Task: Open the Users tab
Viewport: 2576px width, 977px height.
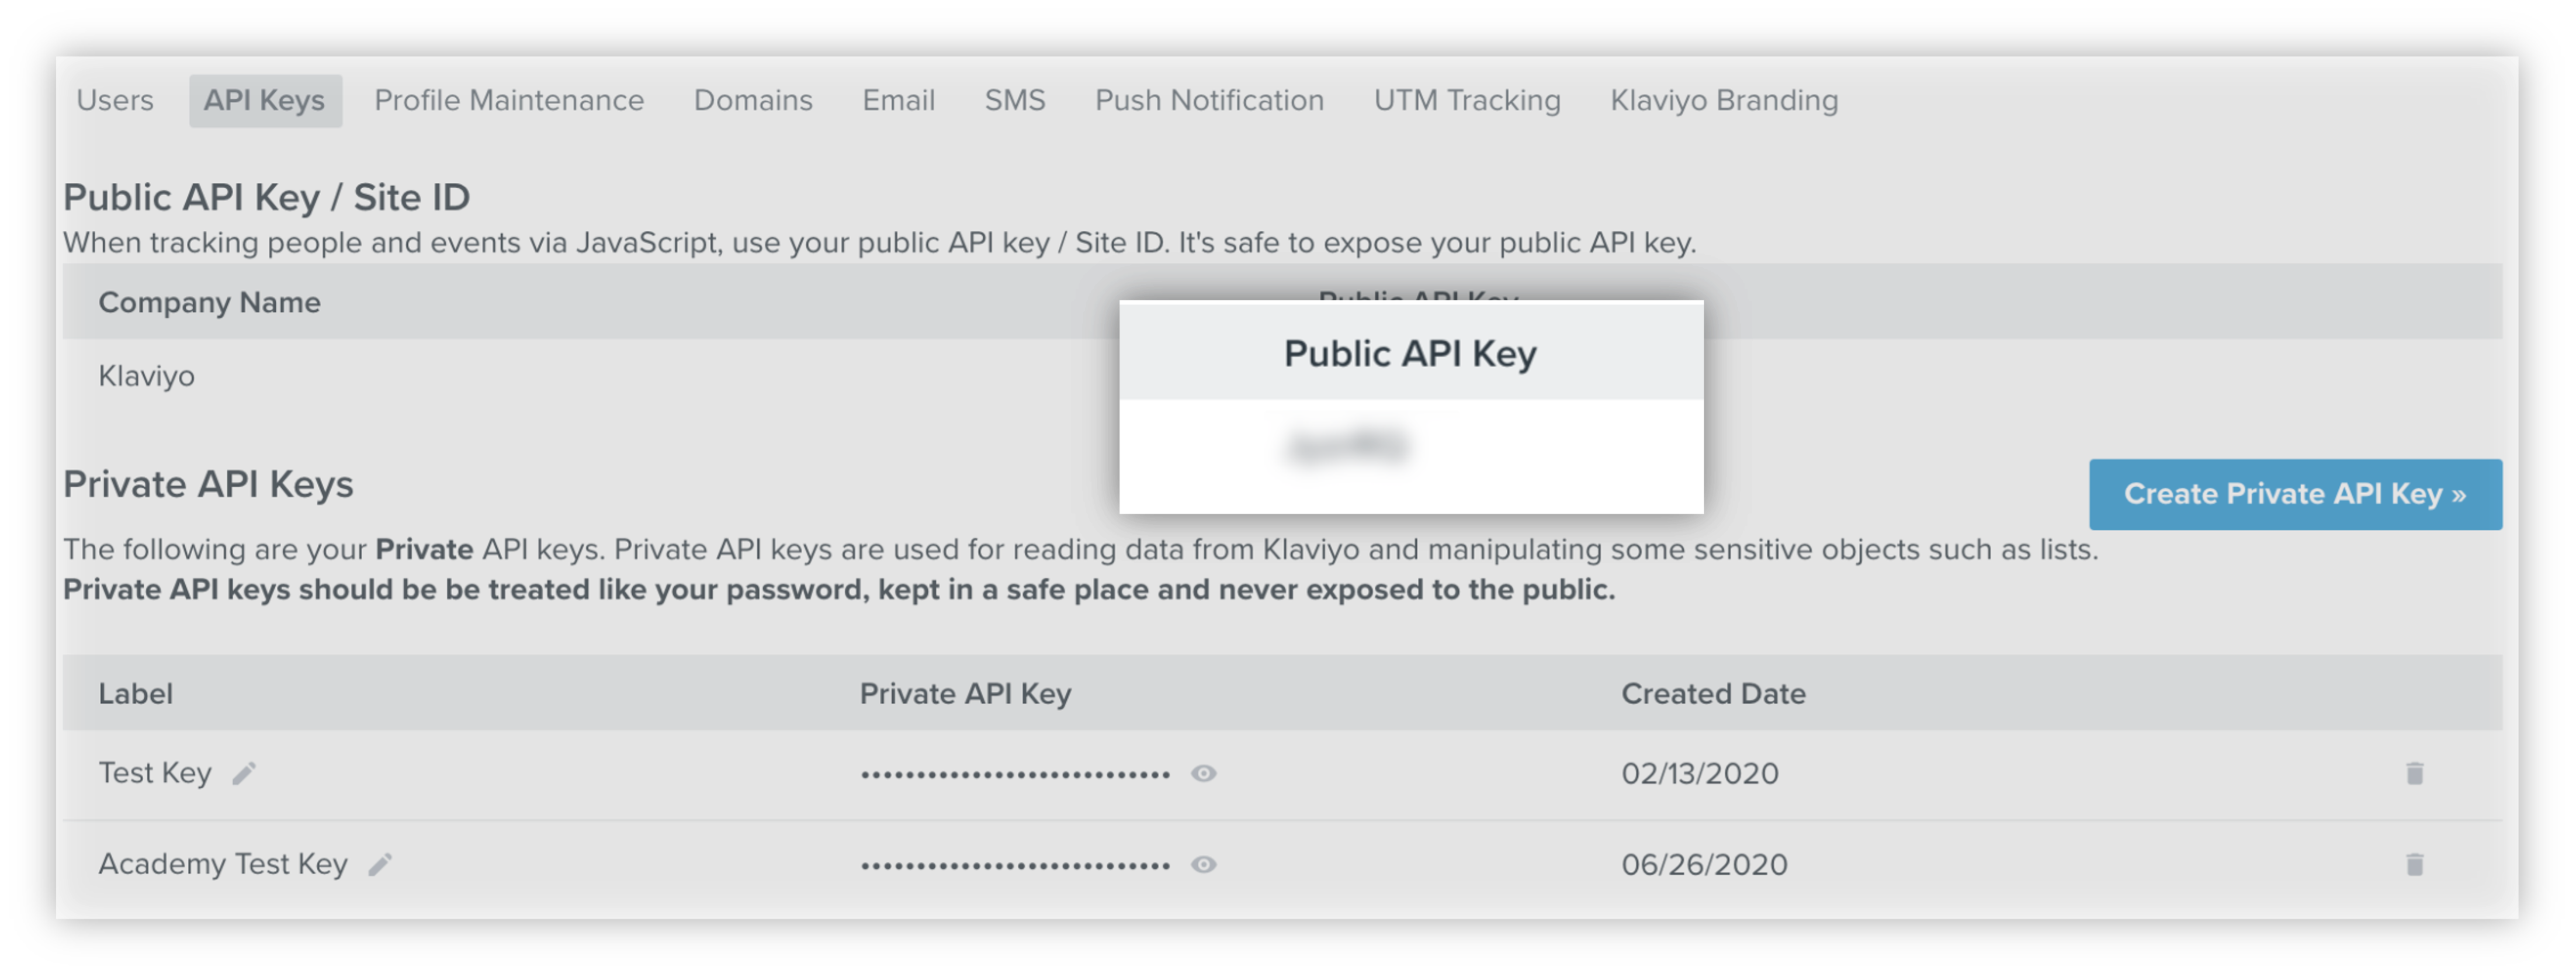Action: click(115, 100)
